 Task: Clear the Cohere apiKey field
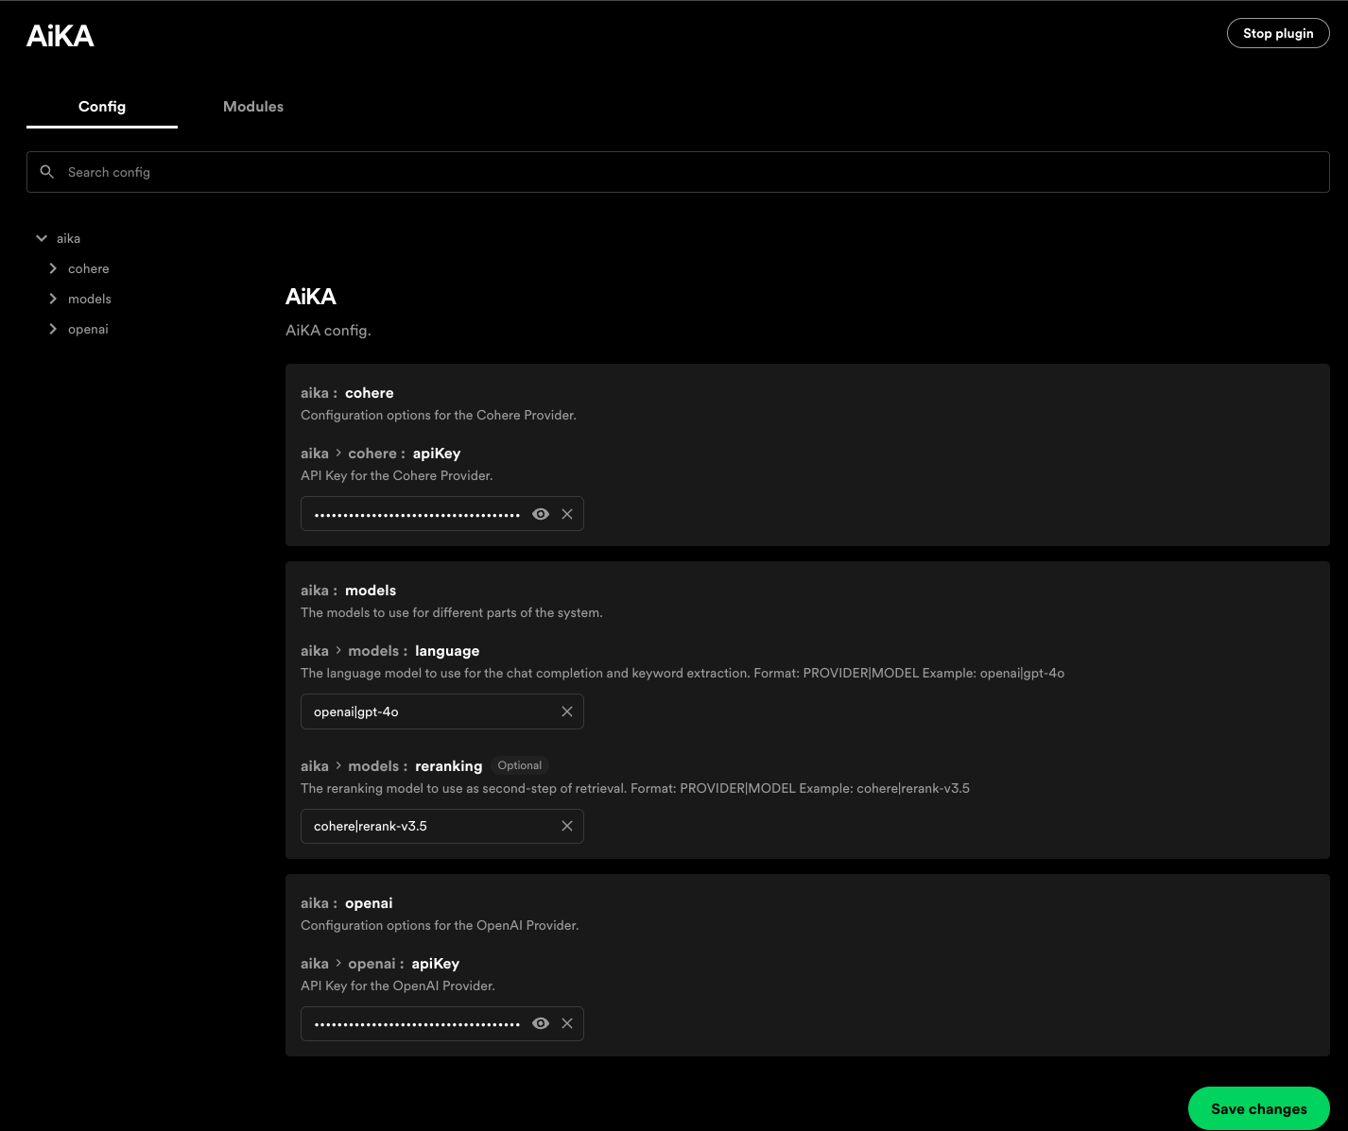[567, 514]
